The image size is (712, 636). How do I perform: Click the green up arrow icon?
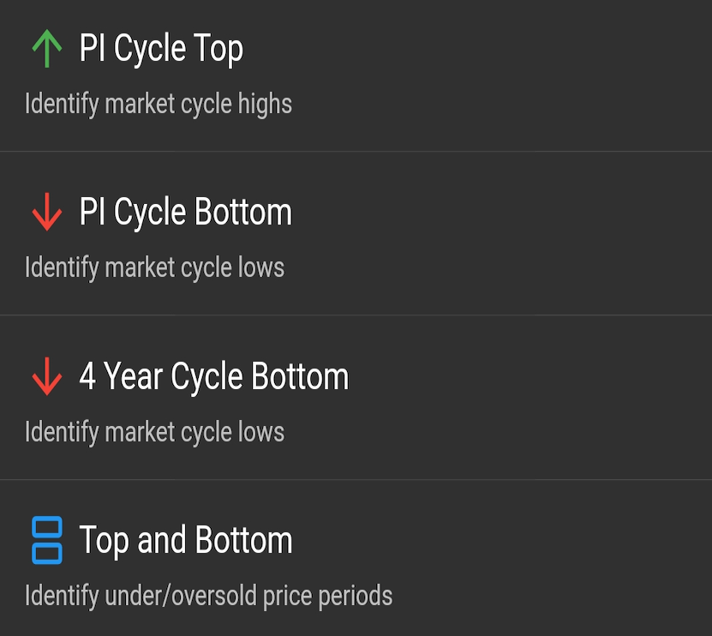tap(46, 49)
